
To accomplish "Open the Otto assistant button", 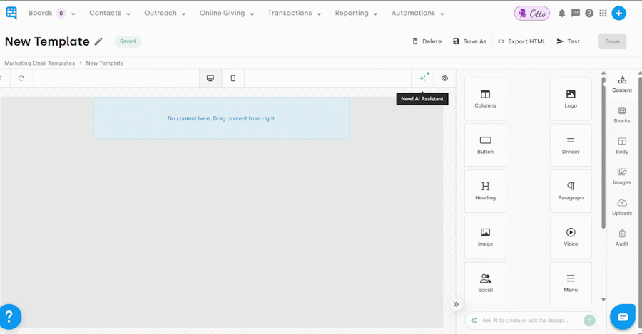I will tap(532, 14).
